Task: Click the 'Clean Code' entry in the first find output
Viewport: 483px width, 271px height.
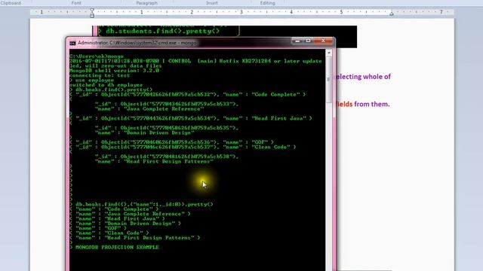Action: click(x=271, y=147)
